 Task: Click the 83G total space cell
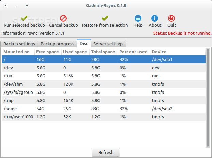[x=95, y=109]
